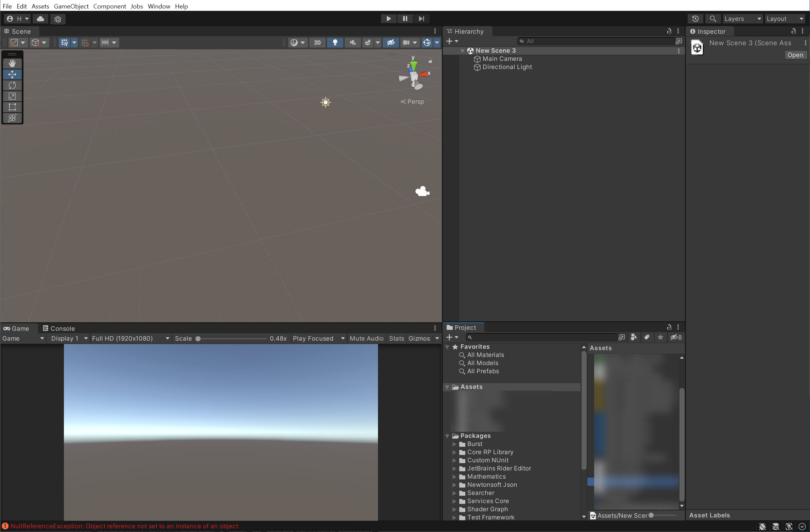Click the Mute Audio button
Image resolution: width=810 pixels, height=532 pixels.
[366, 338]
